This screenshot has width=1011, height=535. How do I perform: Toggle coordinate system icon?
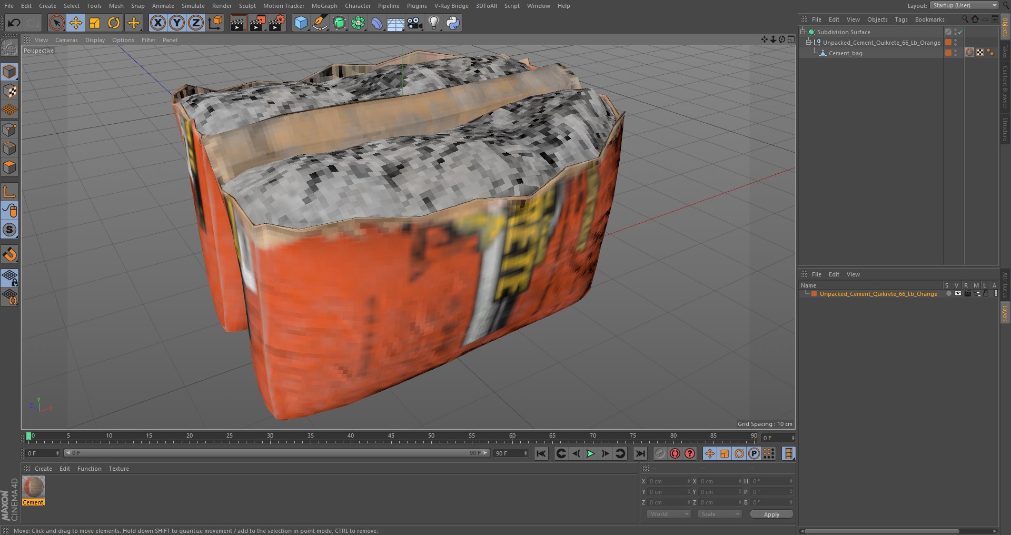coord(215,23)
